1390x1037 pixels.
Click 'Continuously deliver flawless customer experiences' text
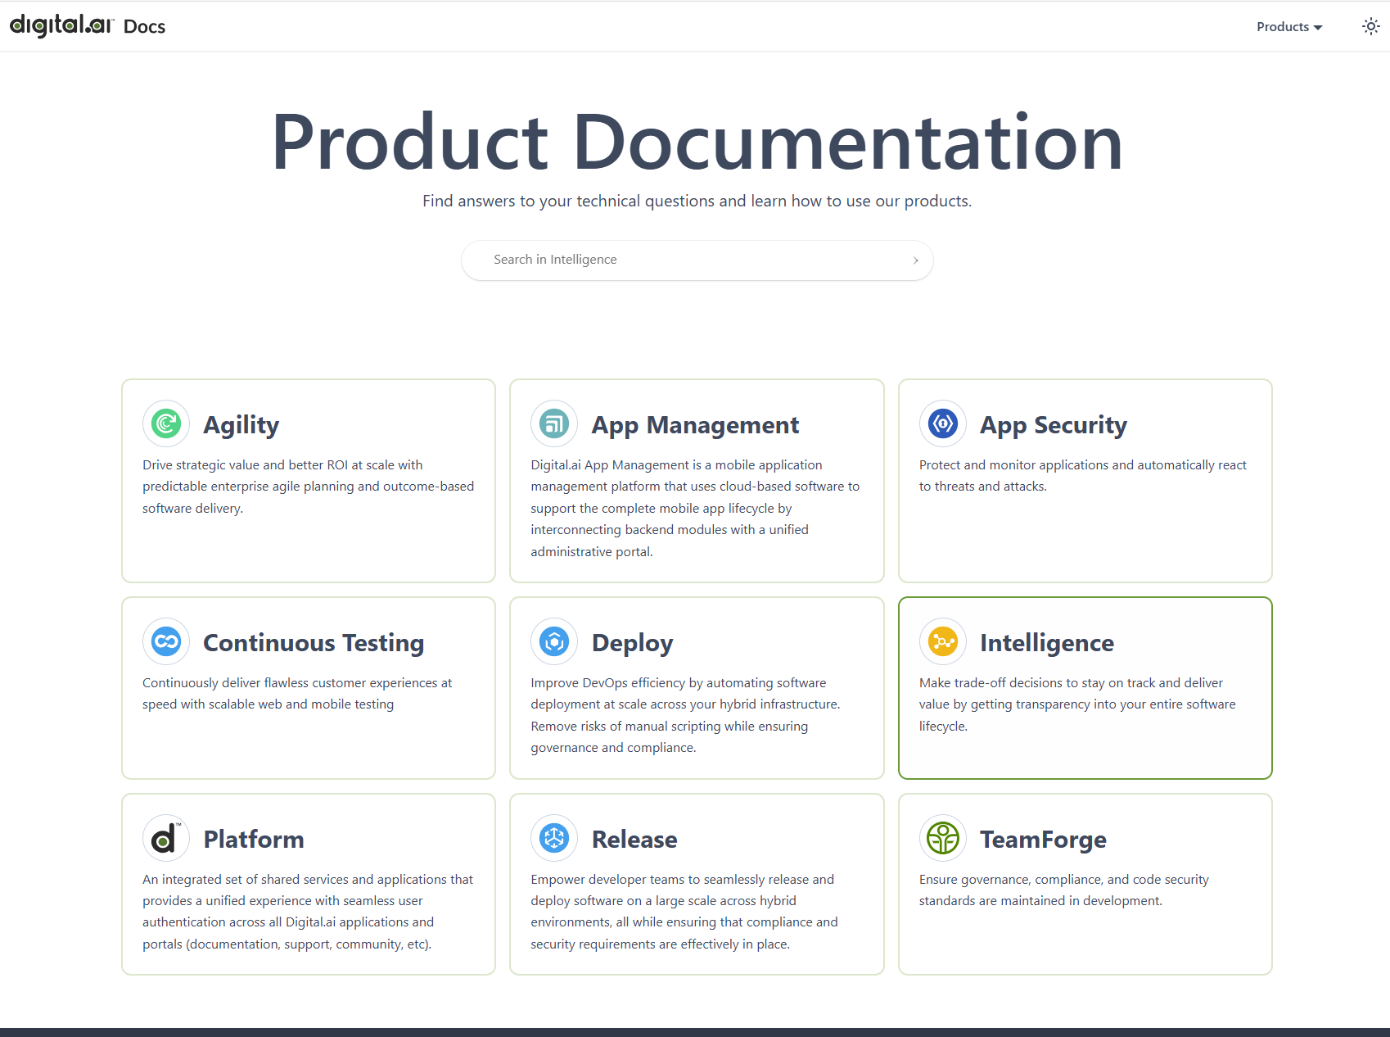pos(297,694)
